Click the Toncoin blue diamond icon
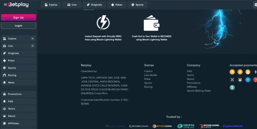Screen dimensions: 257x129 [x=248, y=80]
